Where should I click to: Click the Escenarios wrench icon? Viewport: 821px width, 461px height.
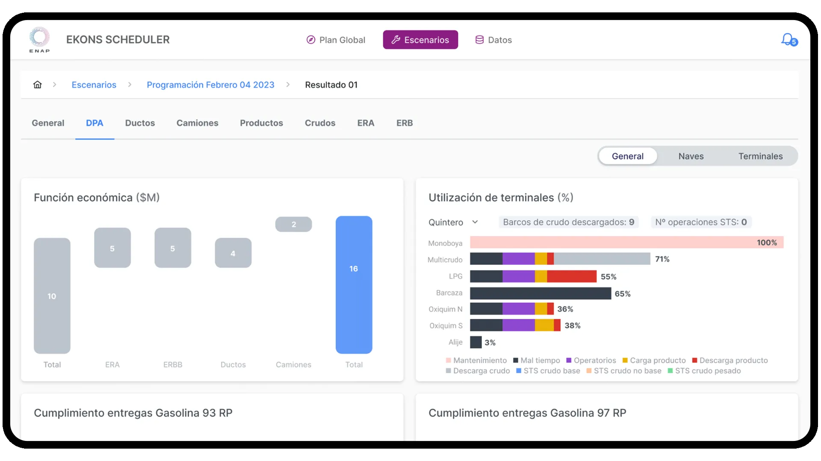(x=396, y=40)
